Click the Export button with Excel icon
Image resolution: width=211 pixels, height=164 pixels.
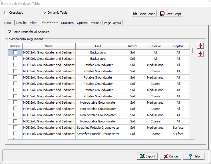[147, 156]
